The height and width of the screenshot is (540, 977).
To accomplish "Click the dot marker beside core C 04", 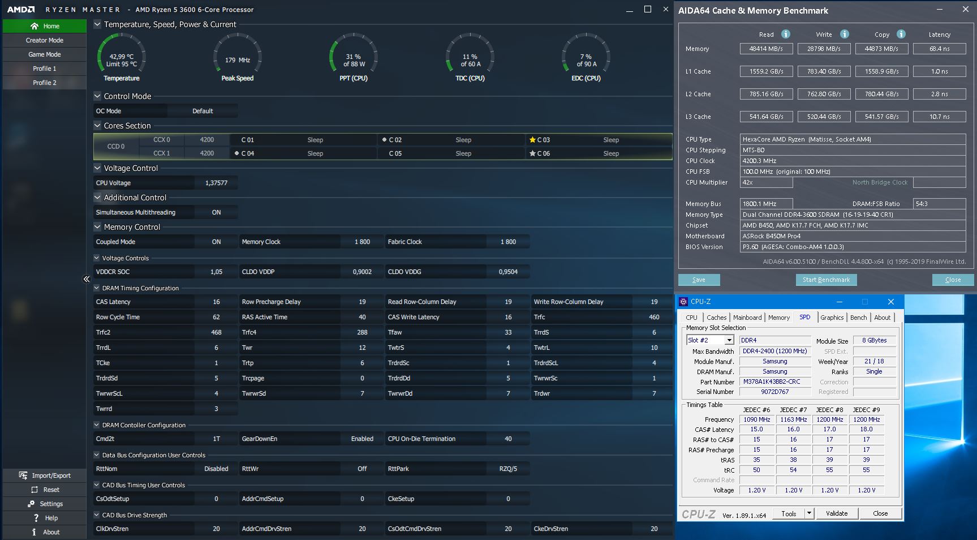I will click(x=236, y=153).
